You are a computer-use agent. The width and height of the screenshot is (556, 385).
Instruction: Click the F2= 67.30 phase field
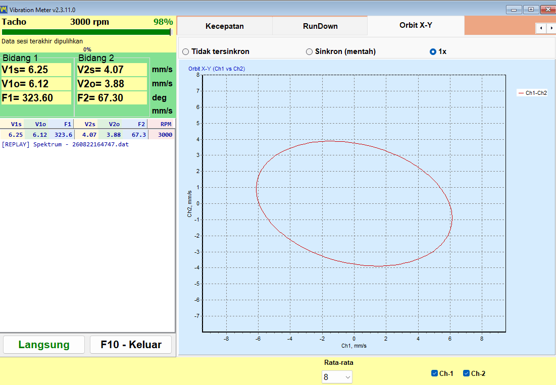pyautogui.click(x=112, y=98)
